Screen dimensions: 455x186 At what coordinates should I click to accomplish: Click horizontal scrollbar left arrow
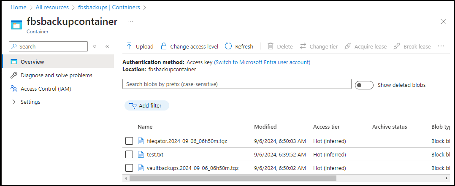[x=126, y=178]
